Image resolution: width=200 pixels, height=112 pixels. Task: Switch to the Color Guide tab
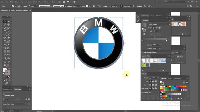click(x=177, y=78)
